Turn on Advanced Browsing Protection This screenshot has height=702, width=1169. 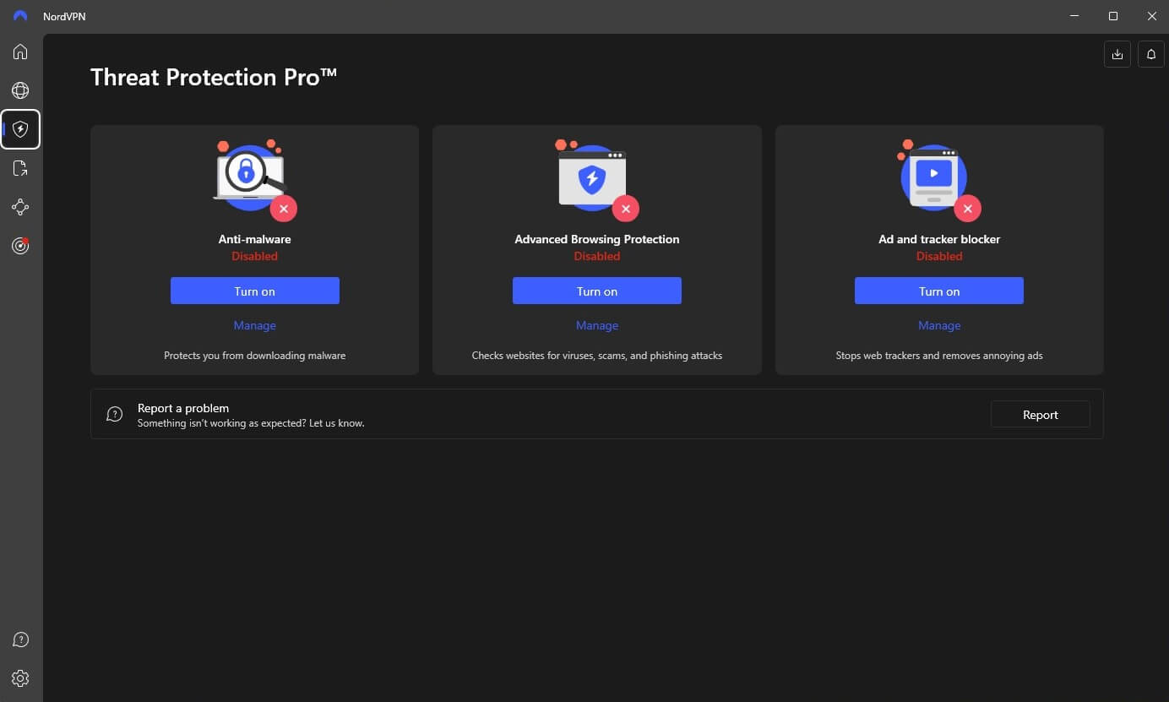[597, 291]
